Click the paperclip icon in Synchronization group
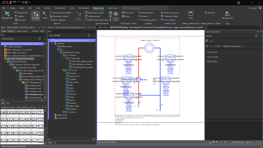Viewport: 263px width, 148px height. click(x=110, y=20)
